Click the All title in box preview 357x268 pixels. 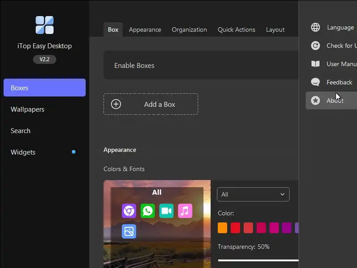coord(157,193)
